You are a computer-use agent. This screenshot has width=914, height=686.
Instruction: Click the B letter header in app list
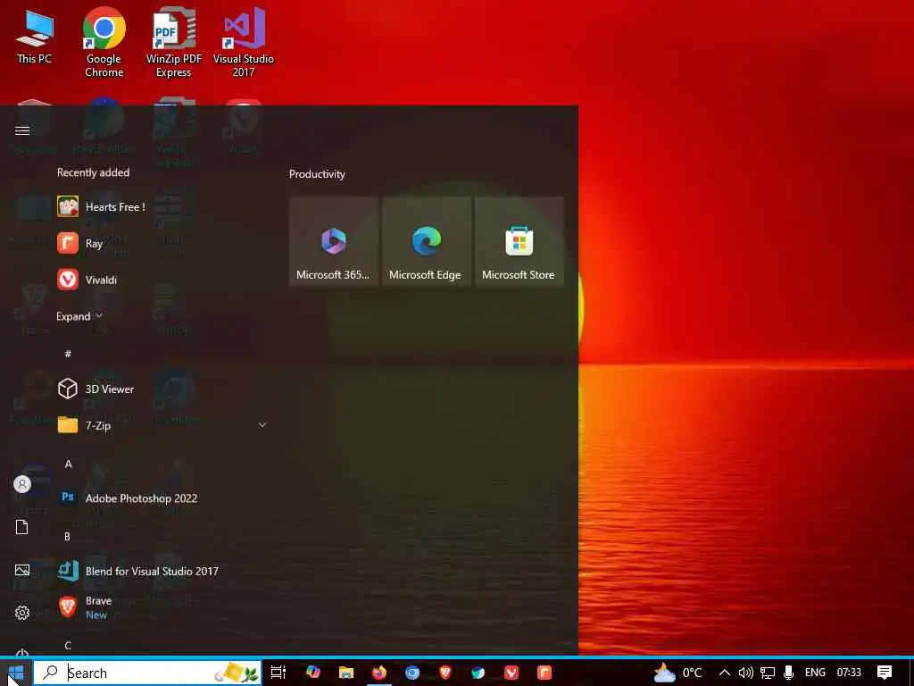[x=67, y=536]
